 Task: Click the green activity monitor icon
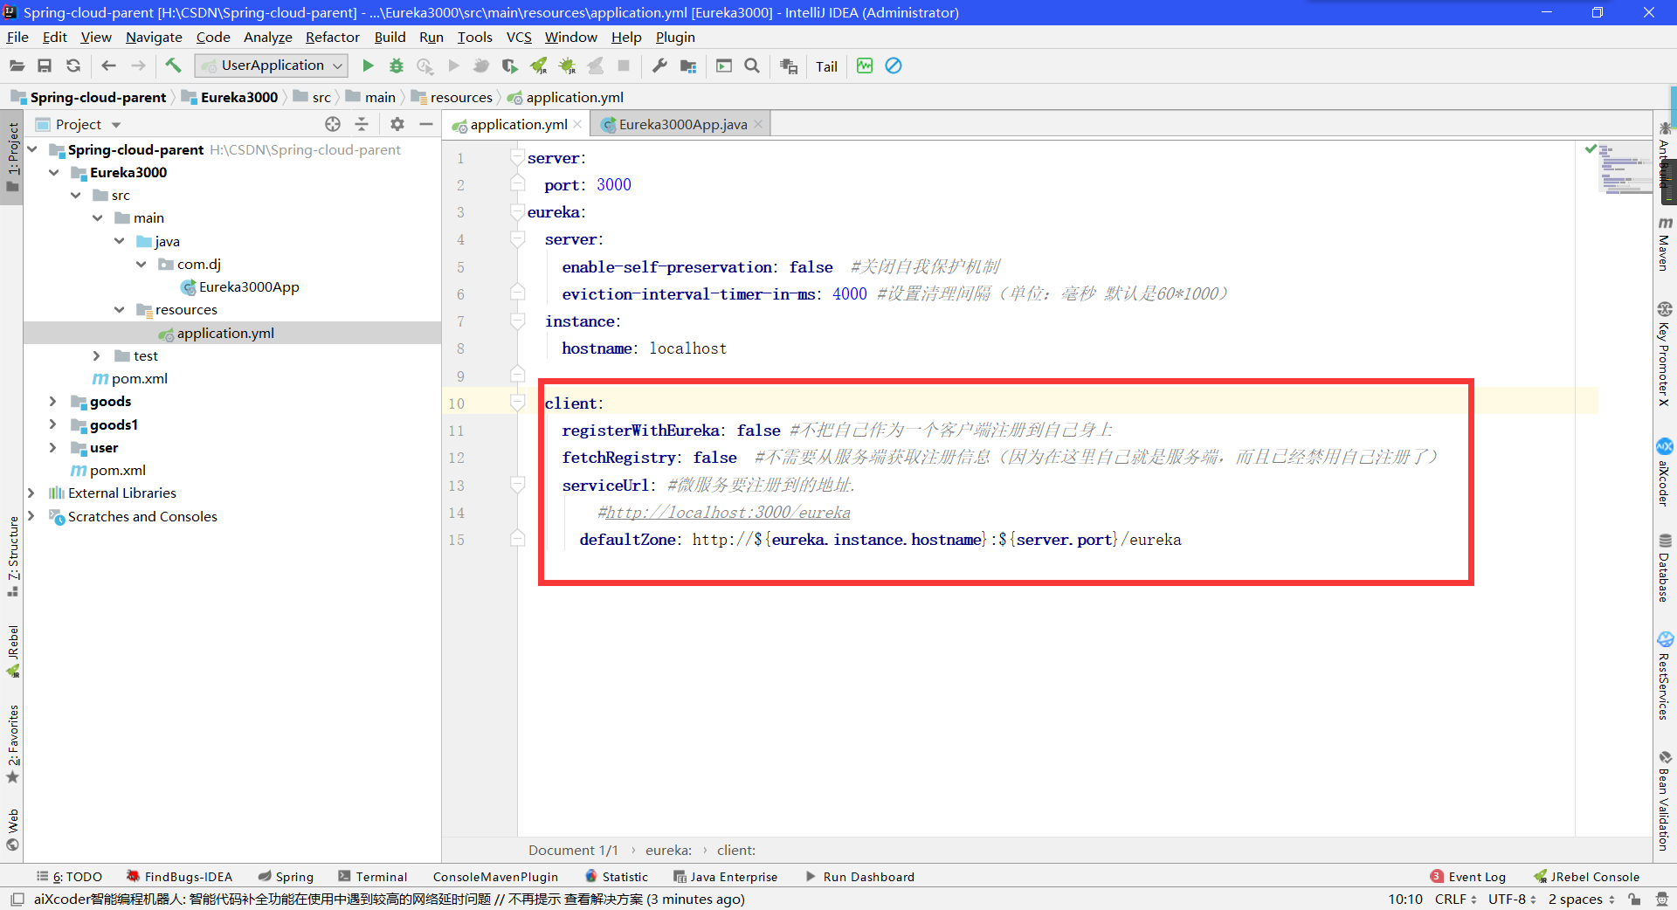tap(865, 65)
